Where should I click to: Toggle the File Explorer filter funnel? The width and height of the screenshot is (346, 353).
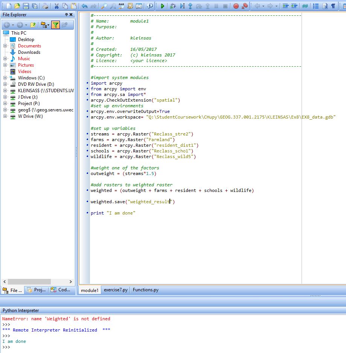pos(55,25)
